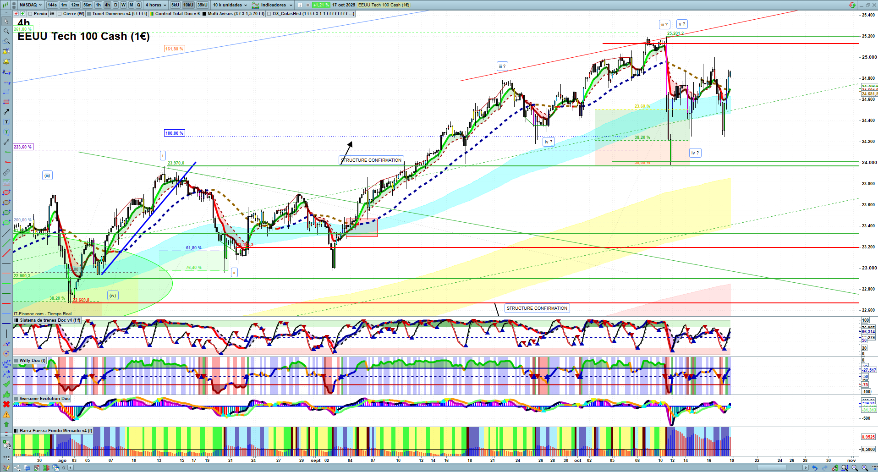Expand the Indicadores dropdown arrow
Screen dimensions: 878x472
point(291,5)
